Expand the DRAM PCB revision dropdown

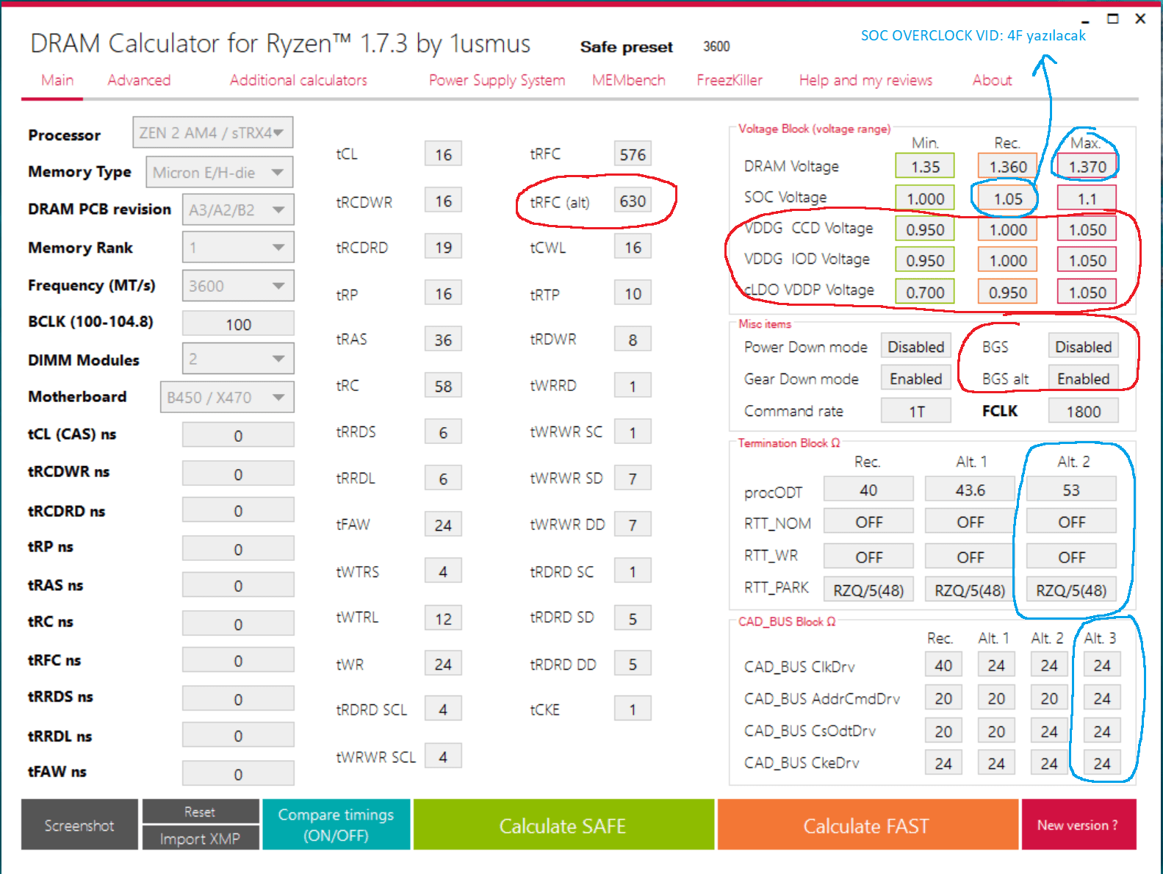point(238,209)
